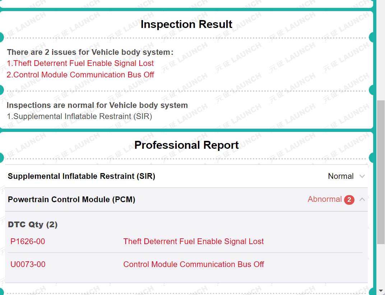Click the P1626-00 fault description in the DTC list
Image resolution: width=385 pixels, height=295 pixels.
coord(194,242)
